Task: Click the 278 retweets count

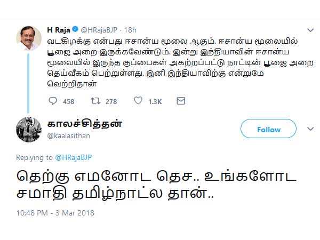Action: click(111, 101)
